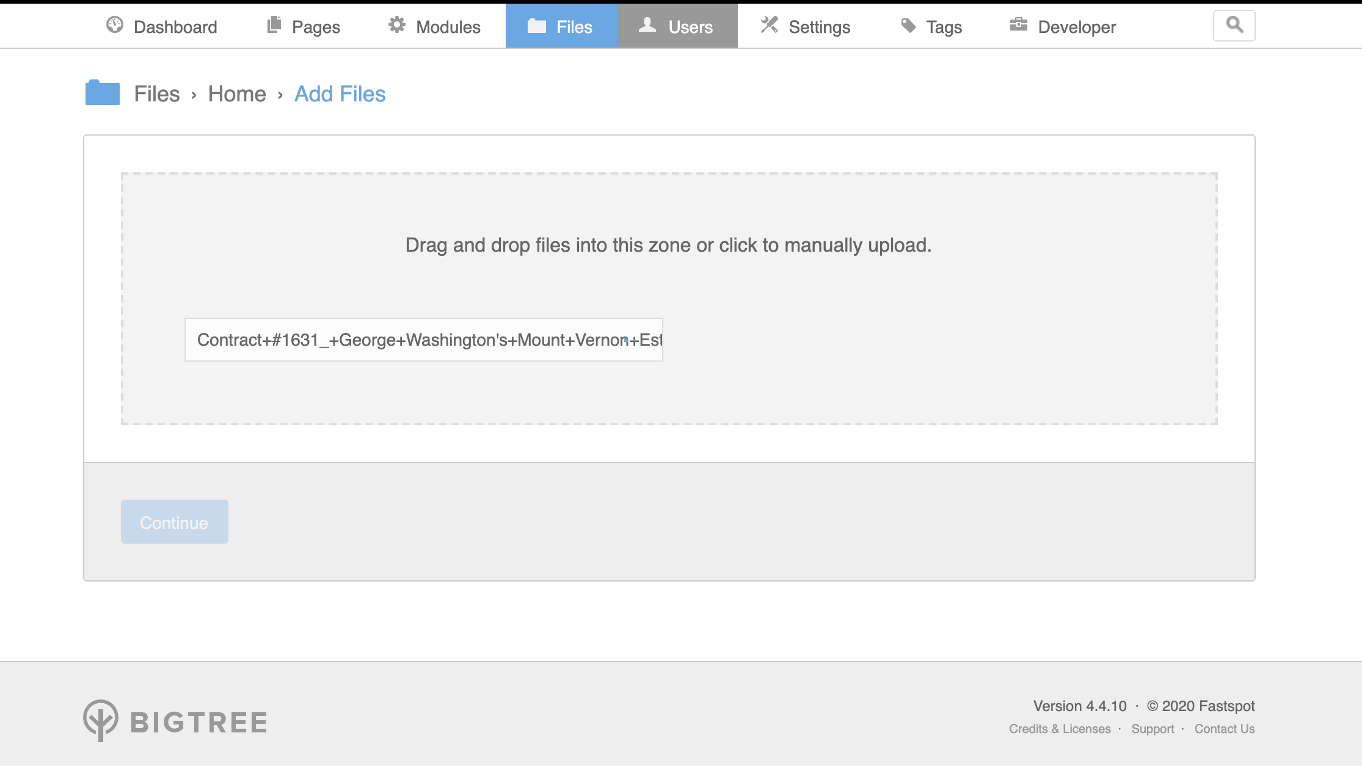The height and width of the screenshot is (766, 1362).
Task: Click the Developer toolbox icon
Action: point(1019,25)
